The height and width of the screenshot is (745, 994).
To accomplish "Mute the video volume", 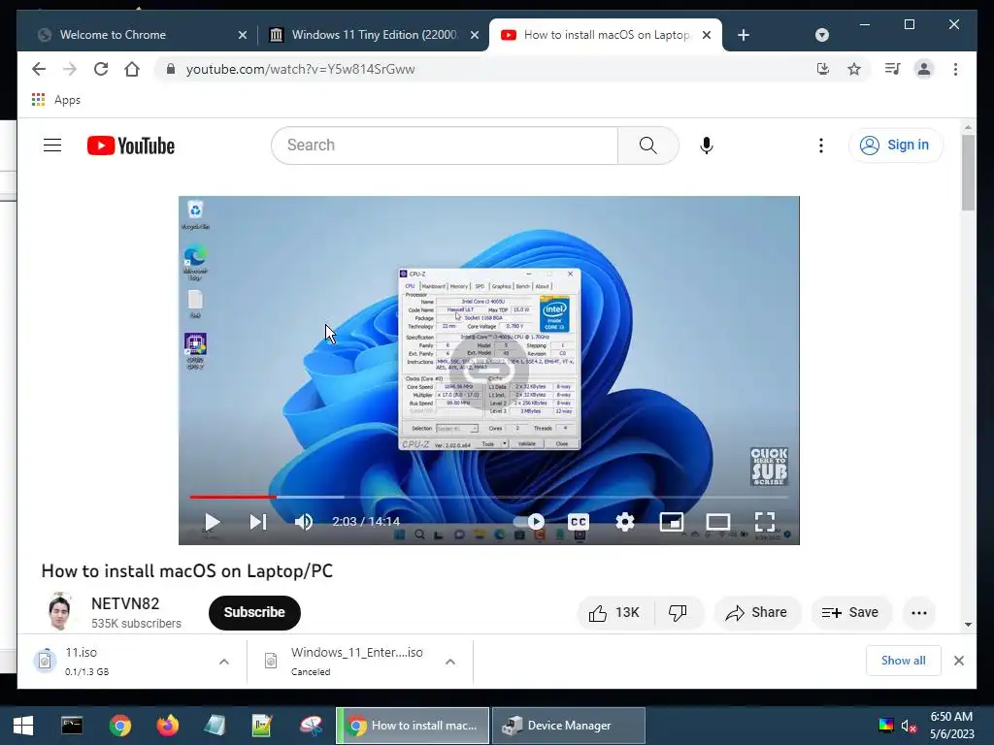I will point(304,522).
